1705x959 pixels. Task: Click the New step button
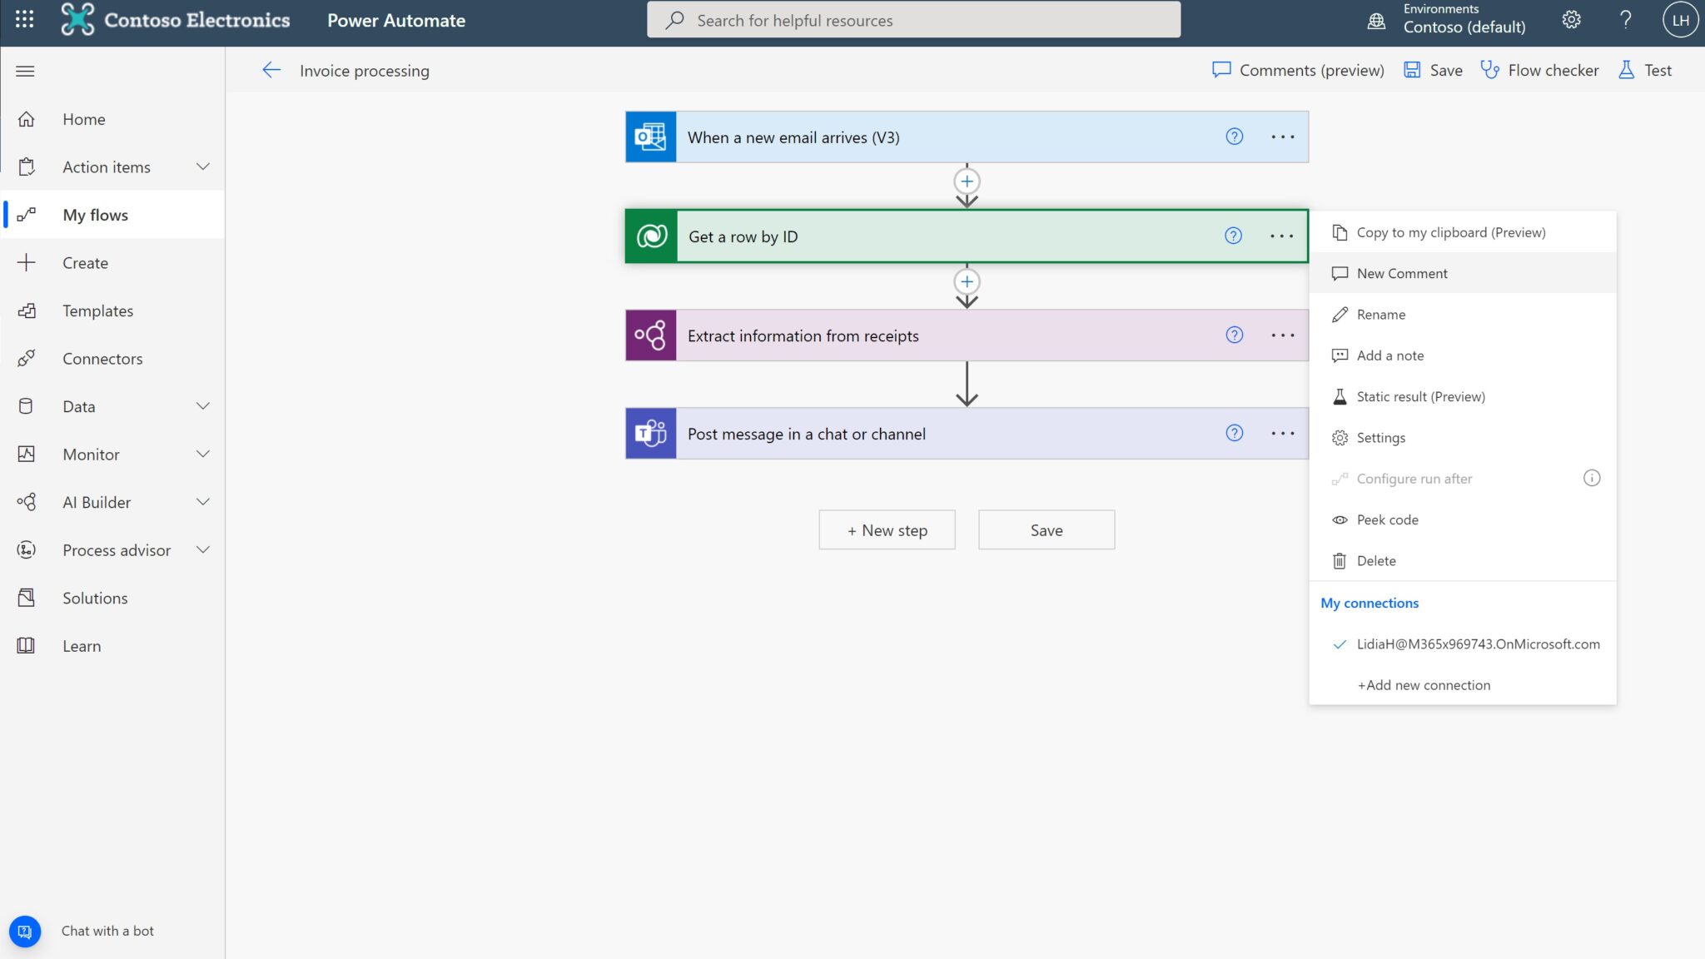tap(886, 529)
